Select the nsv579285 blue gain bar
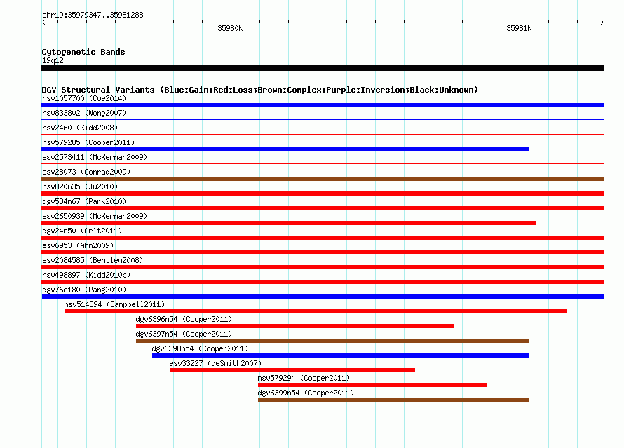The width and height of the screenshot is (624, 448). [x=285, y=149]
